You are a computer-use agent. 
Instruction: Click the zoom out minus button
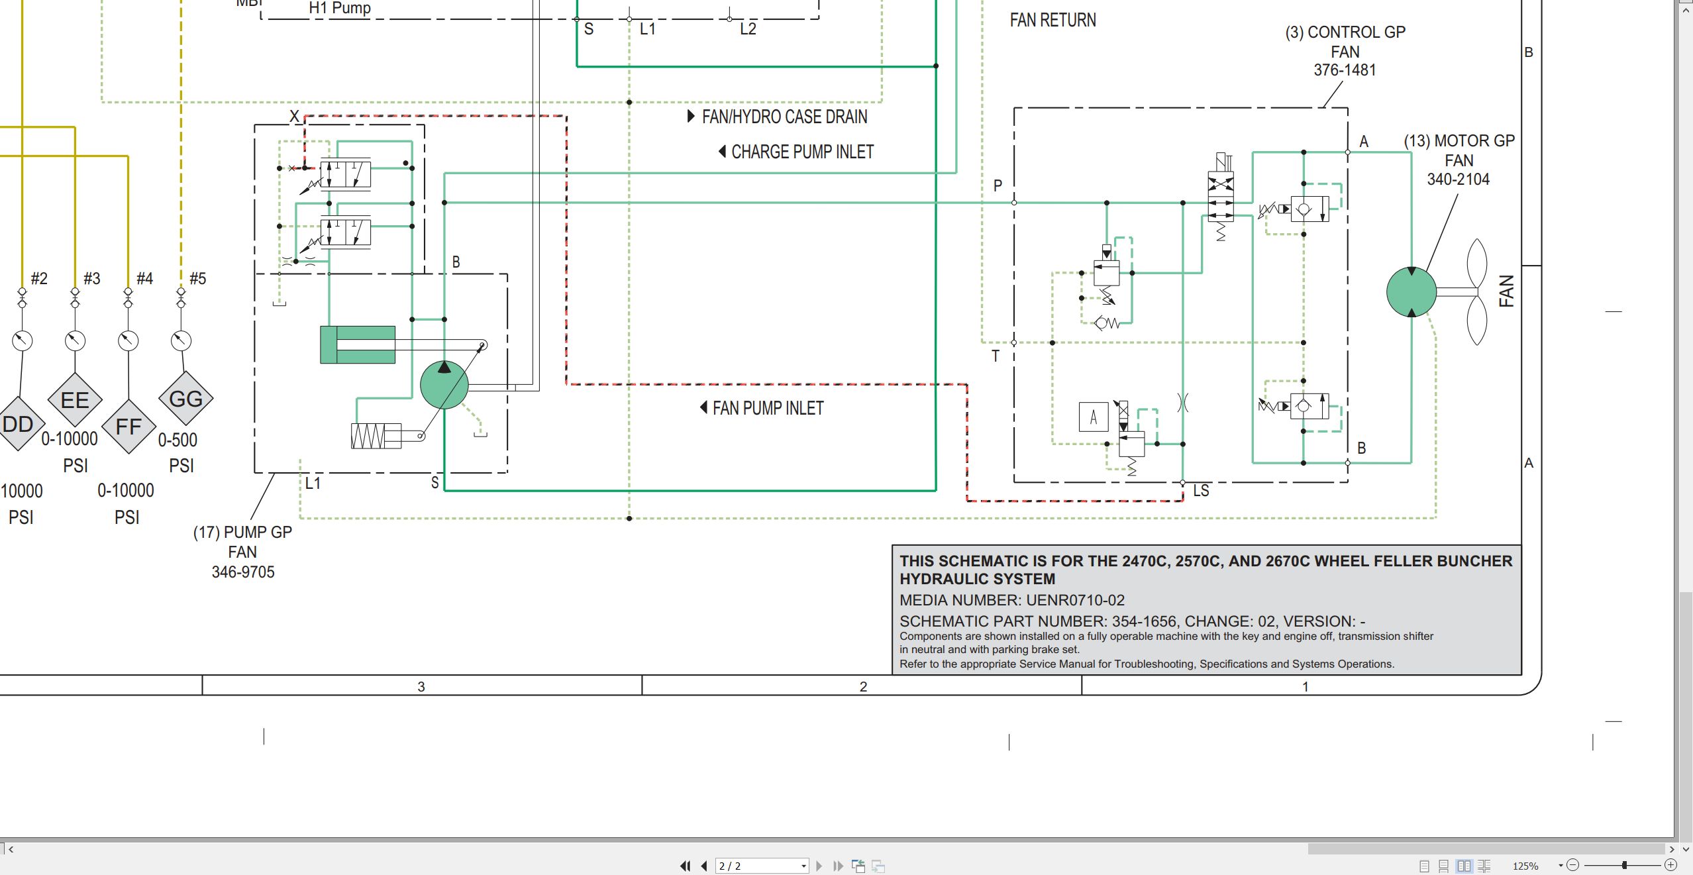[1573, 865]
